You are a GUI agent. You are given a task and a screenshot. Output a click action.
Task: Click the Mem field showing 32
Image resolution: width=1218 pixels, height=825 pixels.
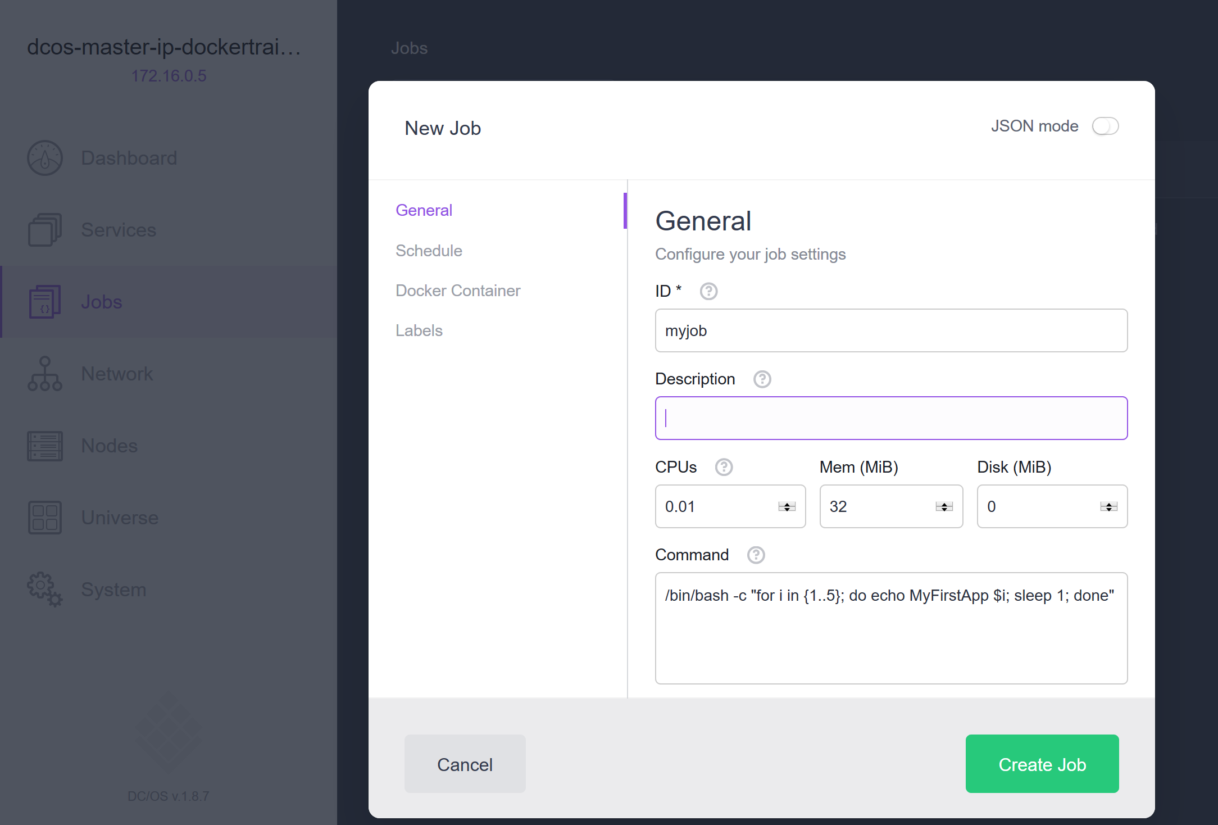891,506
